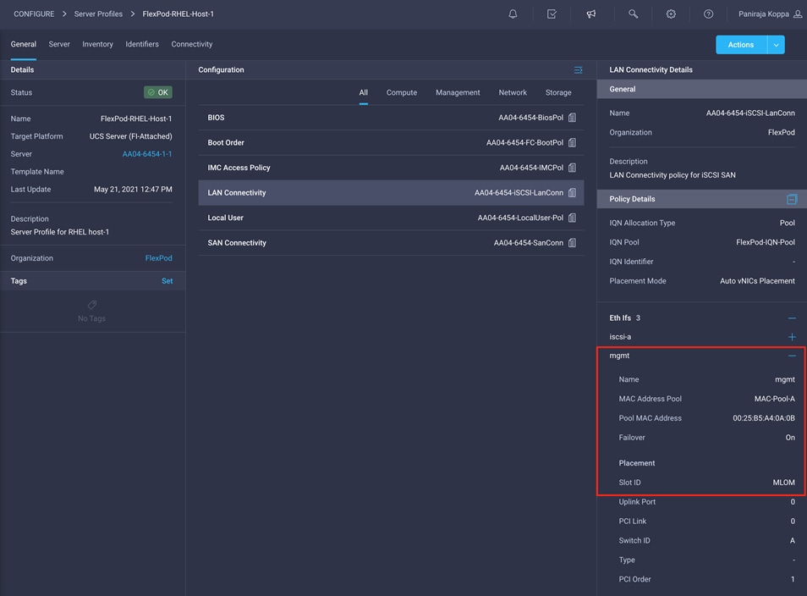This screenshot has height=596, width=807.
Task: Click the policy icon for IMC Access Policy
Action: (572, 168)
